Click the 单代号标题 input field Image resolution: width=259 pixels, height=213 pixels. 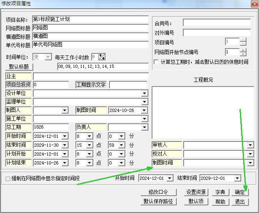[x=90, y=44]
